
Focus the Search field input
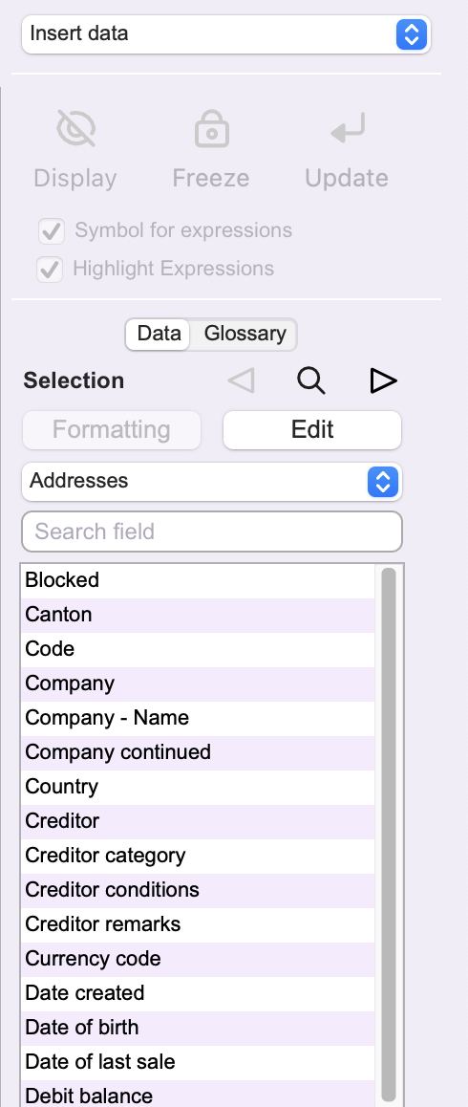[x=212, y=532]
